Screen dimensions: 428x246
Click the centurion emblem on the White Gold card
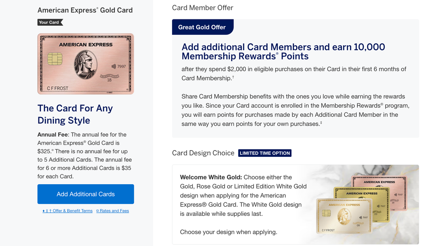[x=344, y=216]
